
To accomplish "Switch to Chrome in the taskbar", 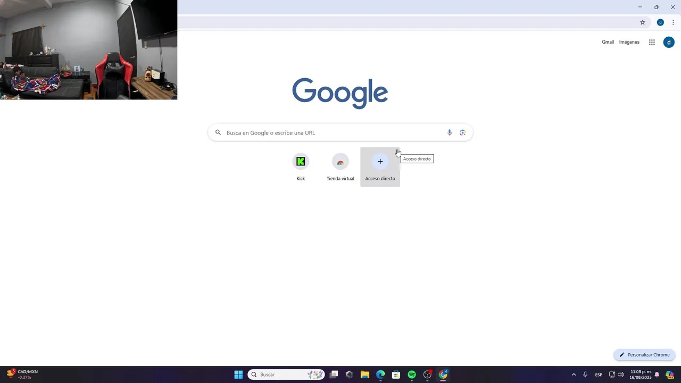I will [x=443, y=374].
